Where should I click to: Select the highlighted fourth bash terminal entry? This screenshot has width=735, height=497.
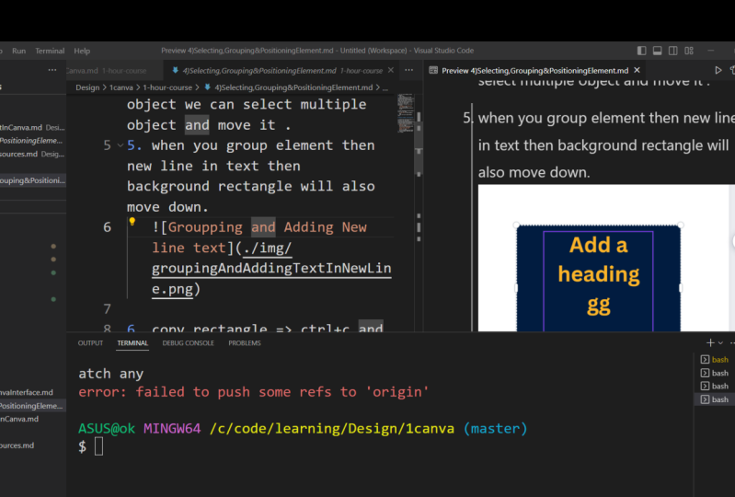[715, 399]
